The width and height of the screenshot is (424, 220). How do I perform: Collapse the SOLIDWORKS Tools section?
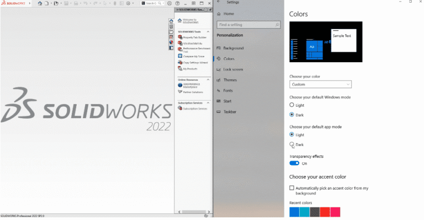point(208,32)
